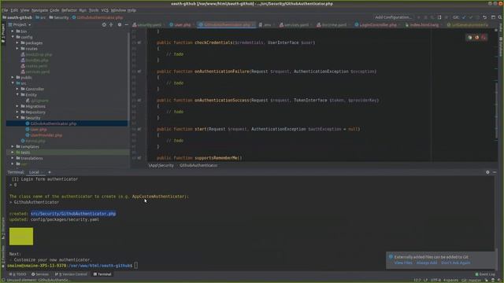Click the info icon in Git notification
Image resolution: width=504 pixels, height=283 pixels.
[x=391, y=257]
